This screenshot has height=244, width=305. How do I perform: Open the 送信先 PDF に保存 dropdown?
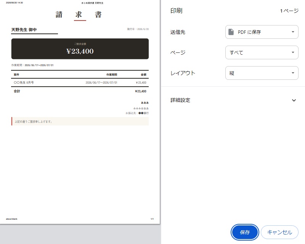click(262, 32)
